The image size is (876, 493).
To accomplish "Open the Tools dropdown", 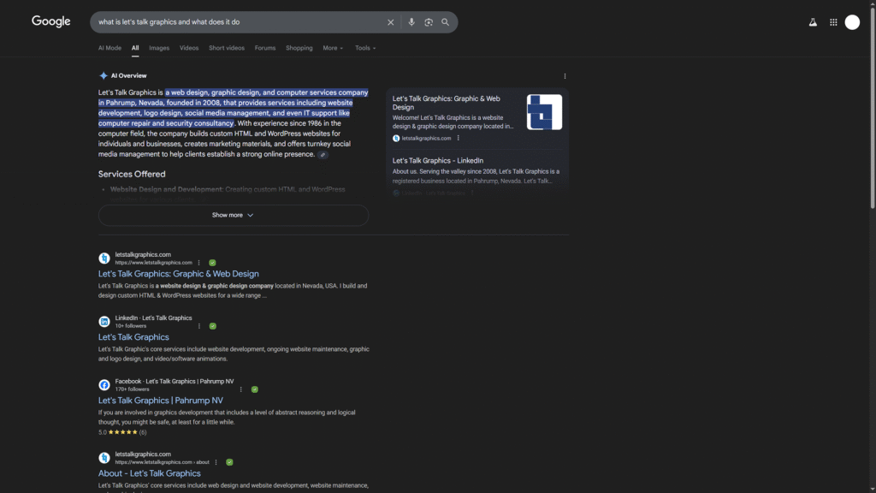I will 365,48.
